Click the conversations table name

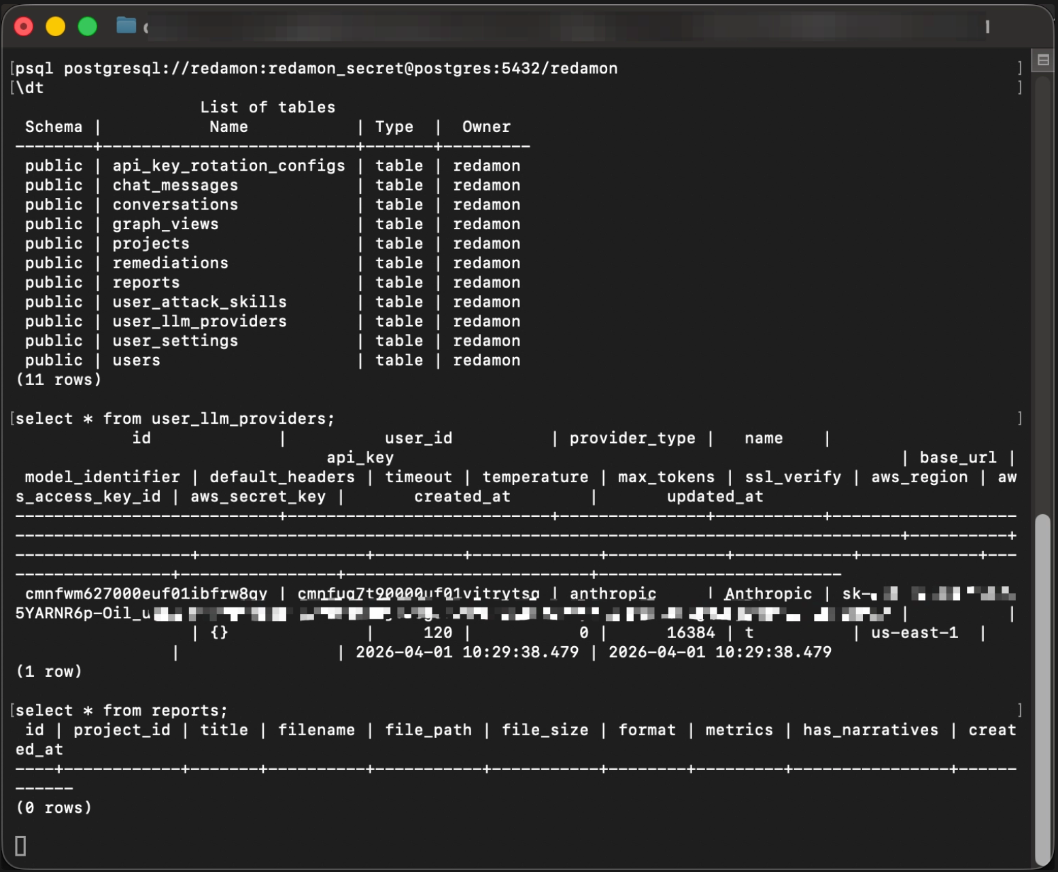(x=175, y=205)
